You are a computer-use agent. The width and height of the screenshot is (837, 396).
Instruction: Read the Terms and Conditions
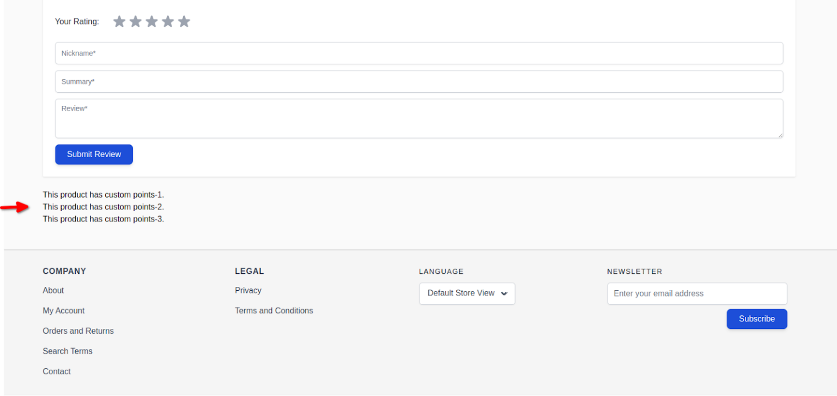pyautogui.click(x=274, y=310)
